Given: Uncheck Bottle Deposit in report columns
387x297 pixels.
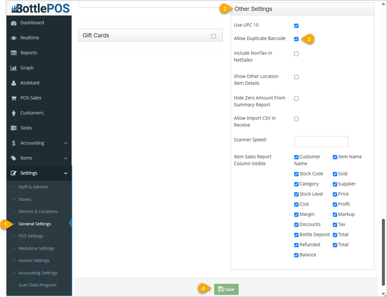Looking at the screenshot, I should [296, 235].
